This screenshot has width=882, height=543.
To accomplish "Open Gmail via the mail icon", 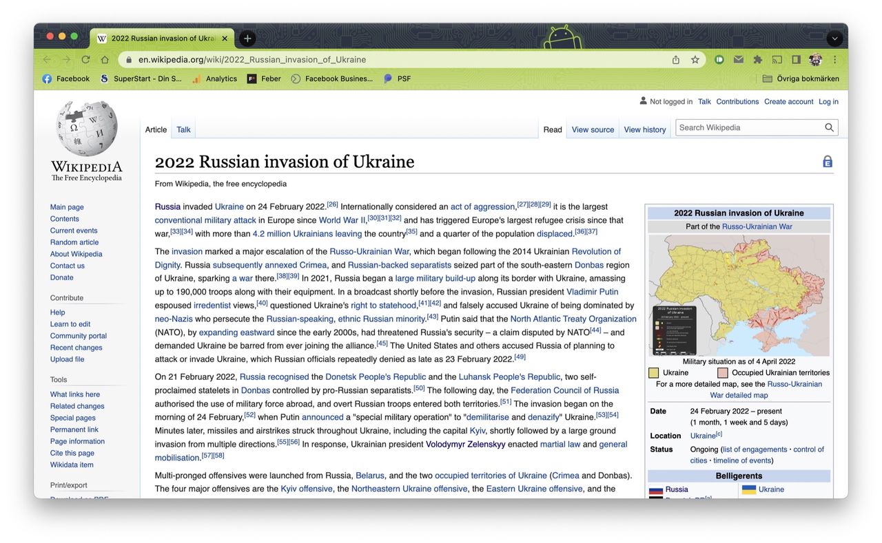I will click(x=738, y=59).
